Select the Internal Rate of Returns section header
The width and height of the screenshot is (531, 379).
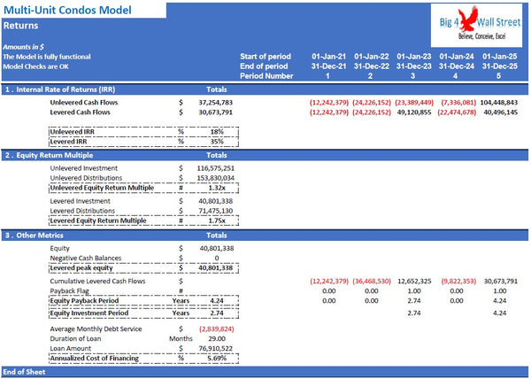pos(60,89)
